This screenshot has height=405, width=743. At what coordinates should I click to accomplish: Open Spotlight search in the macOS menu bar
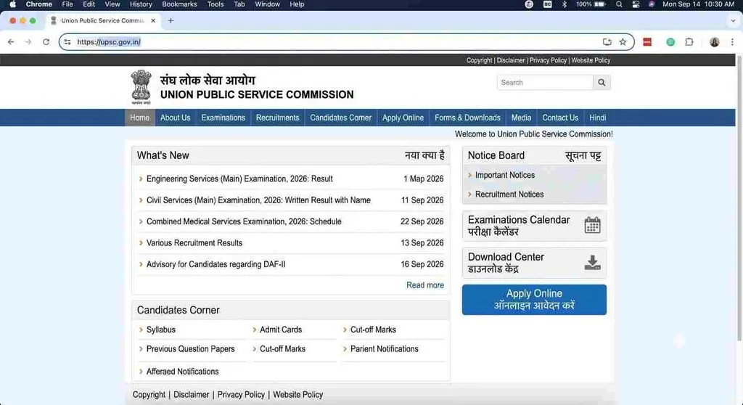tap(619, 4)
